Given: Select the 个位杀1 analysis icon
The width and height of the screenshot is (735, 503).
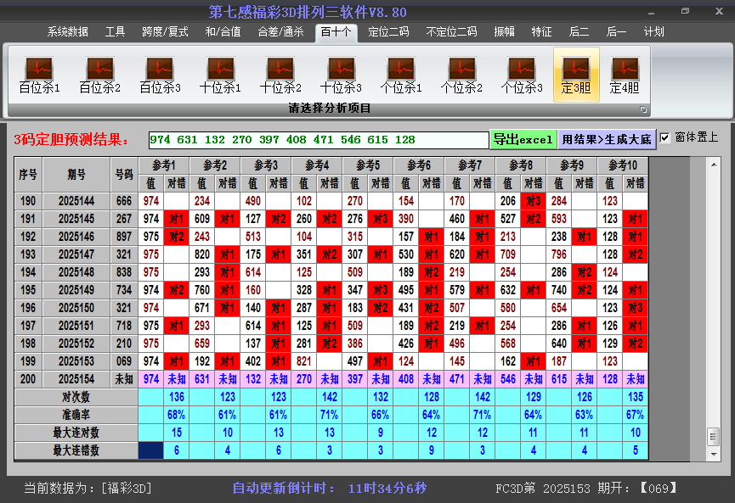Looking at the screenshot, I should point(401,75).
